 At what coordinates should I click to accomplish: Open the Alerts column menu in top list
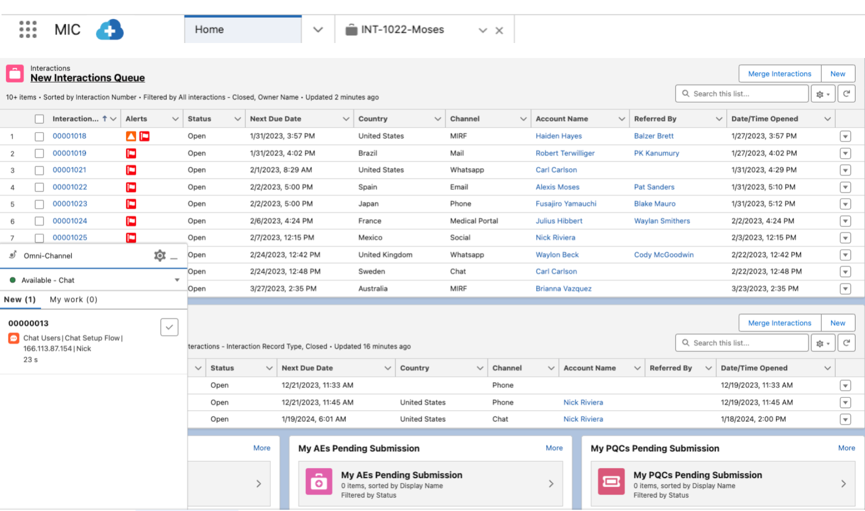(x=175, y=119)
